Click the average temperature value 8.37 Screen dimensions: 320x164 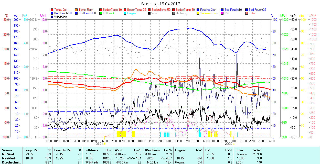48,162
